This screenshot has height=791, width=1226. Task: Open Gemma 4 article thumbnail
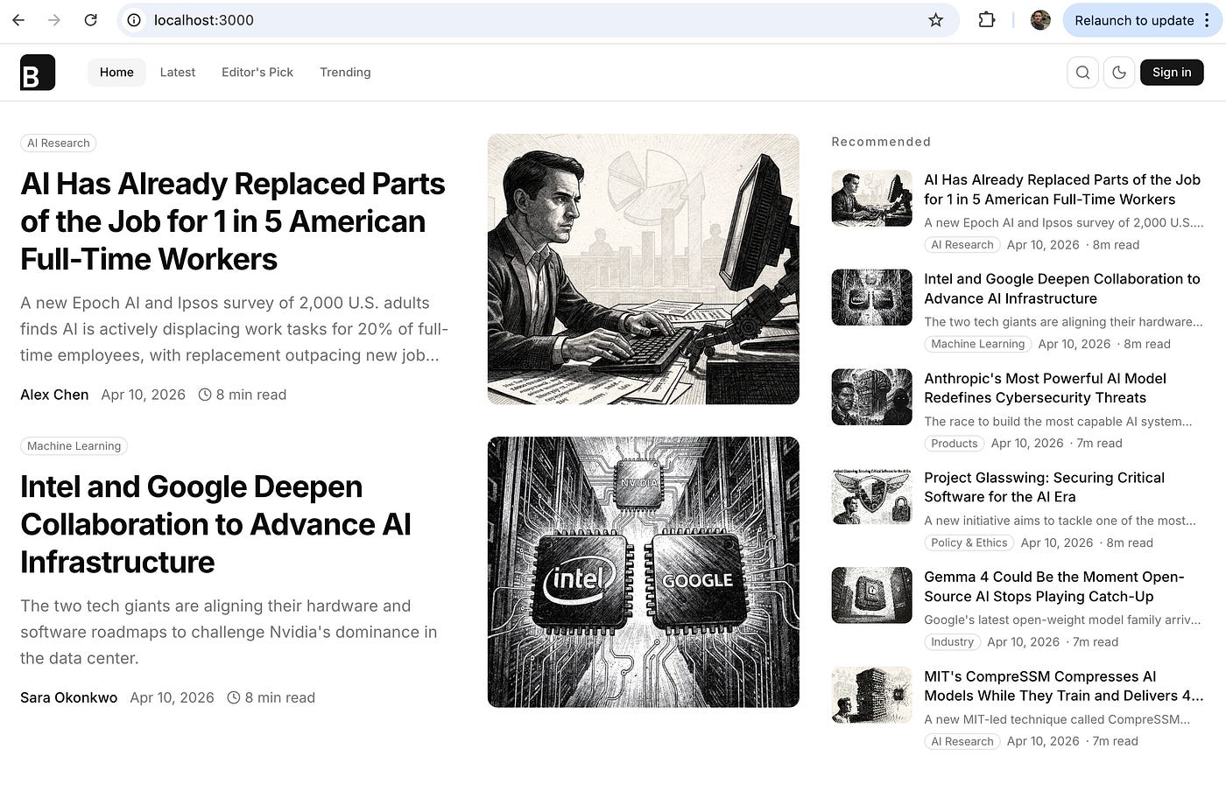coord(871,595)
